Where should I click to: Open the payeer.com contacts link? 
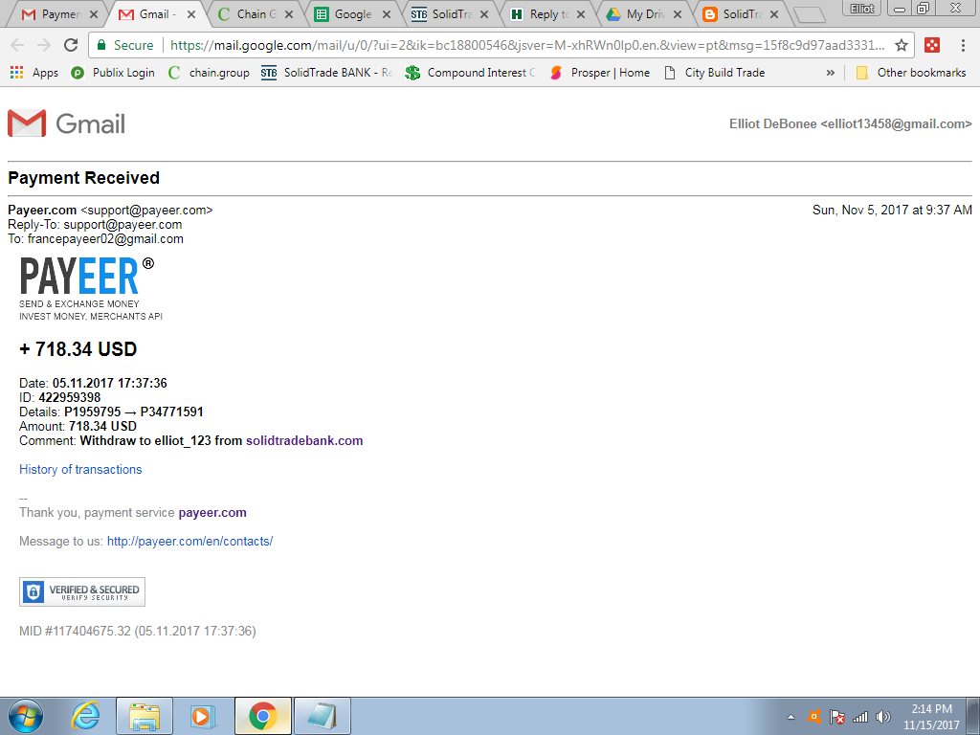pos(189,541)
